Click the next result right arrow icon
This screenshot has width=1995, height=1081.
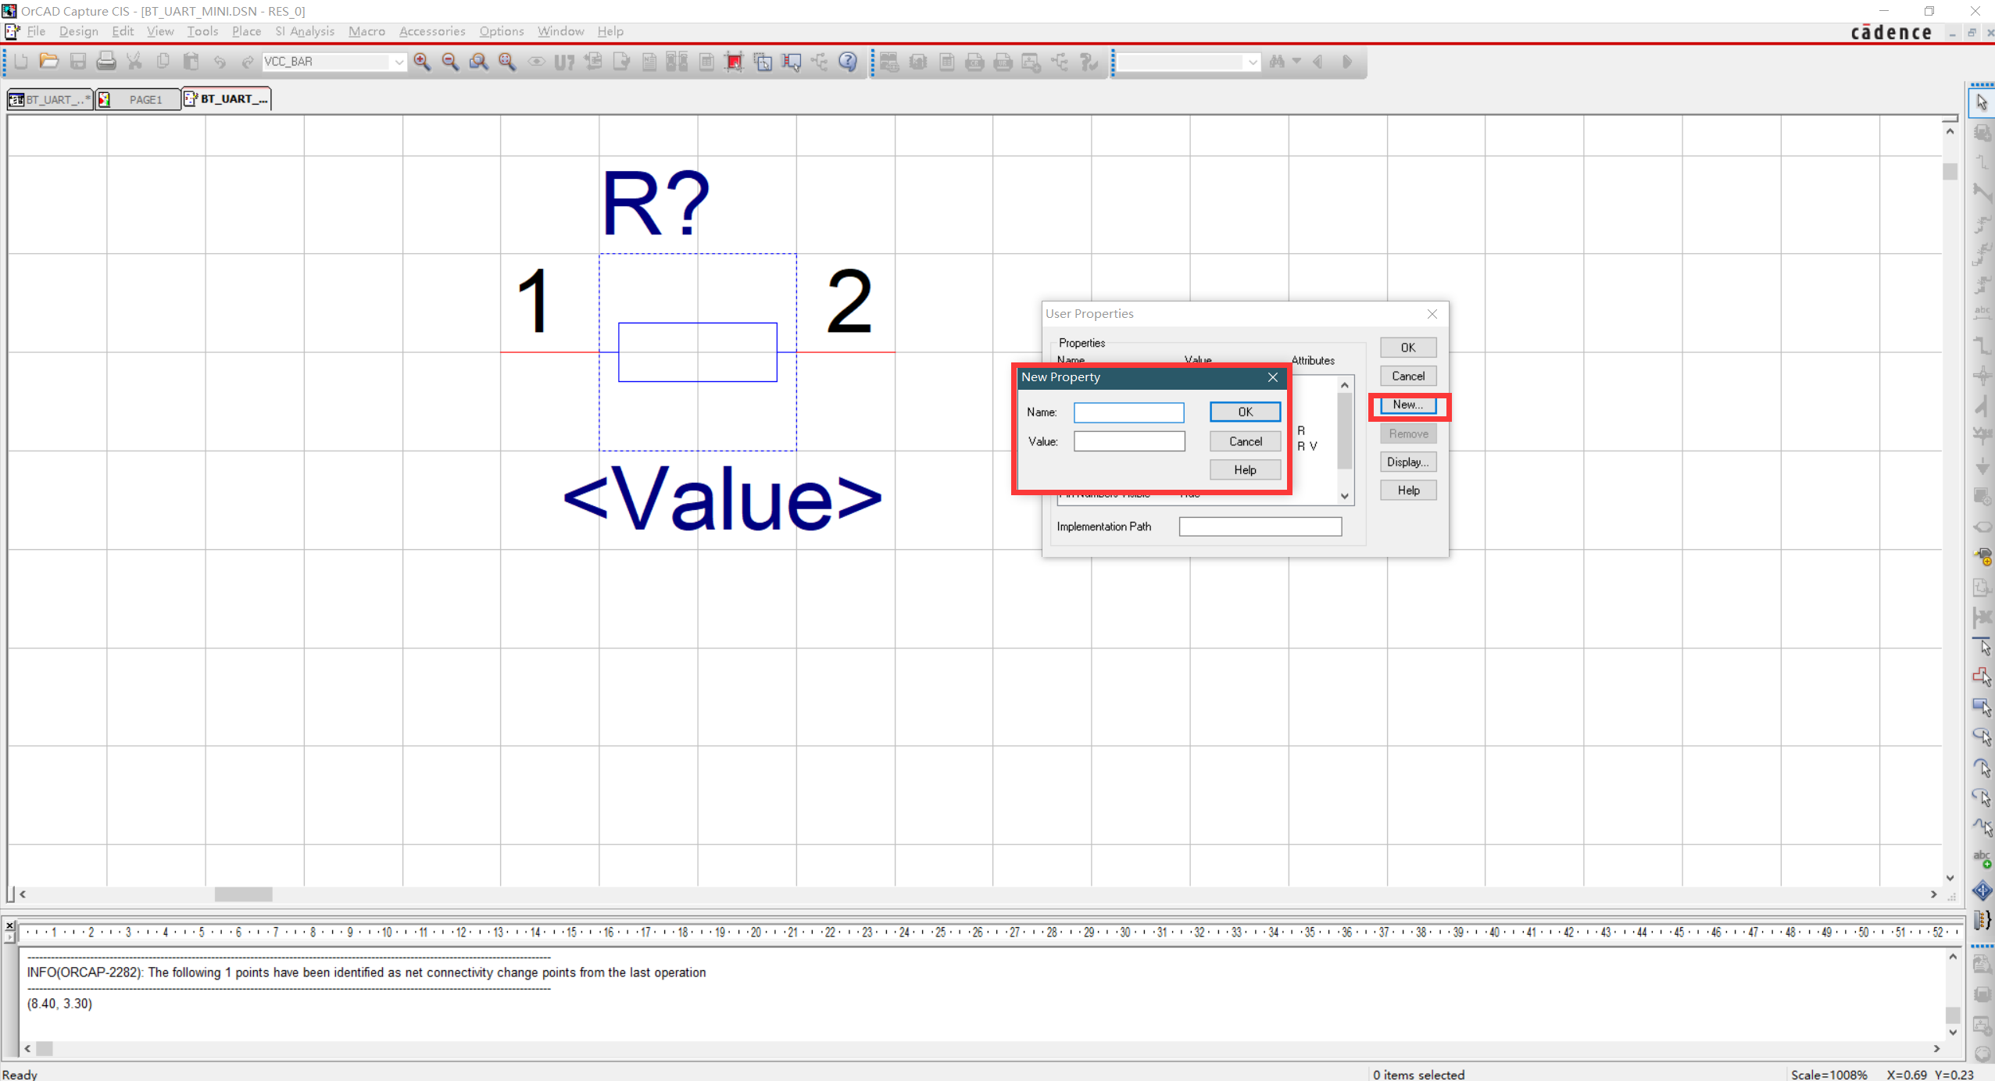pos(1346,62)
